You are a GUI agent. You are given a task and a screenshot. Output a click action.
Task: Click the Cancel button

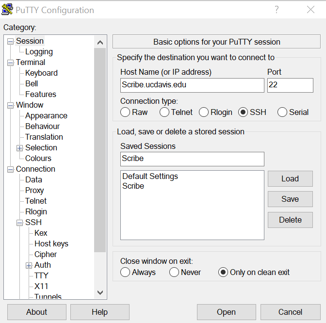pyautogui.click(x=290, y=312)
